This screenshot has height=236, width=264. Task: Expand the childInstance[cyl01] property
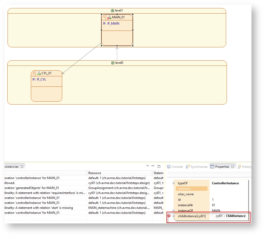(174, 216)
